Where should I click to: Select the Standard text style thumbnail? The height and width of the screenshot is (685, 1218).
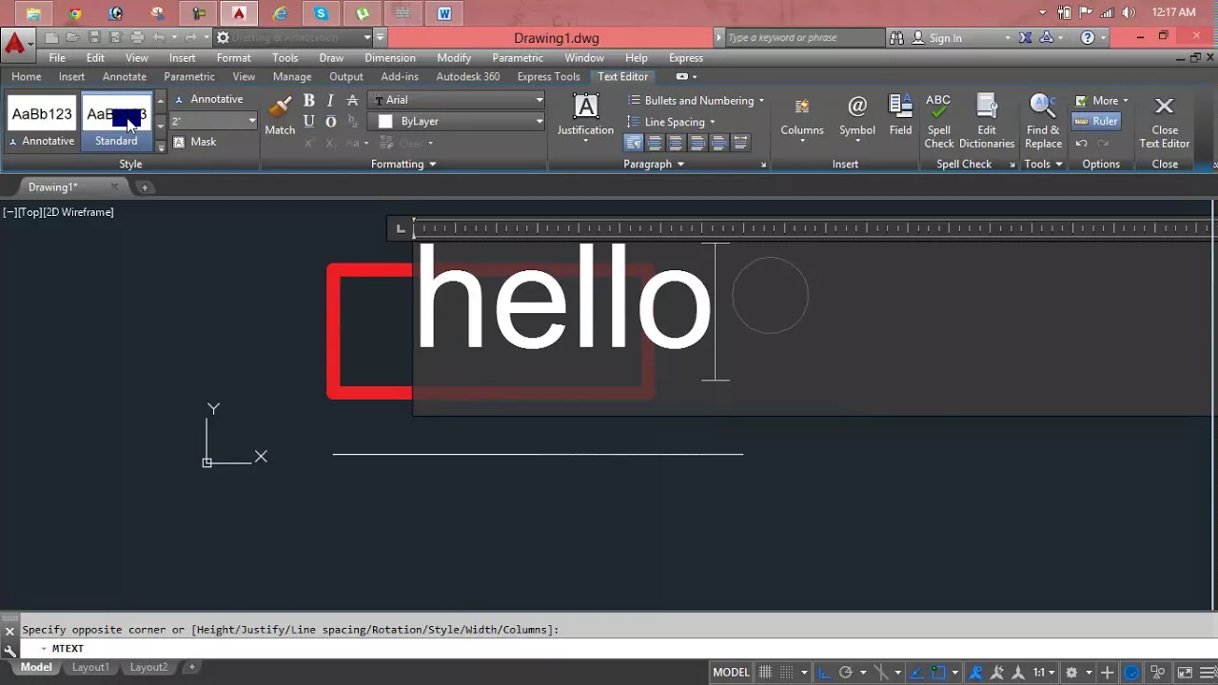[116, 122]
